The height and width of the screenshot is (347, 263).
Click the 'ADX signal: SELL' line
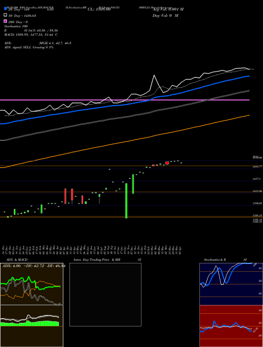click(x=29, y=47)
